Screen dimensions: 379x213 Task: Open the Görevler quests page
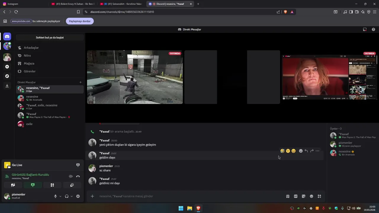coord(50,71)
